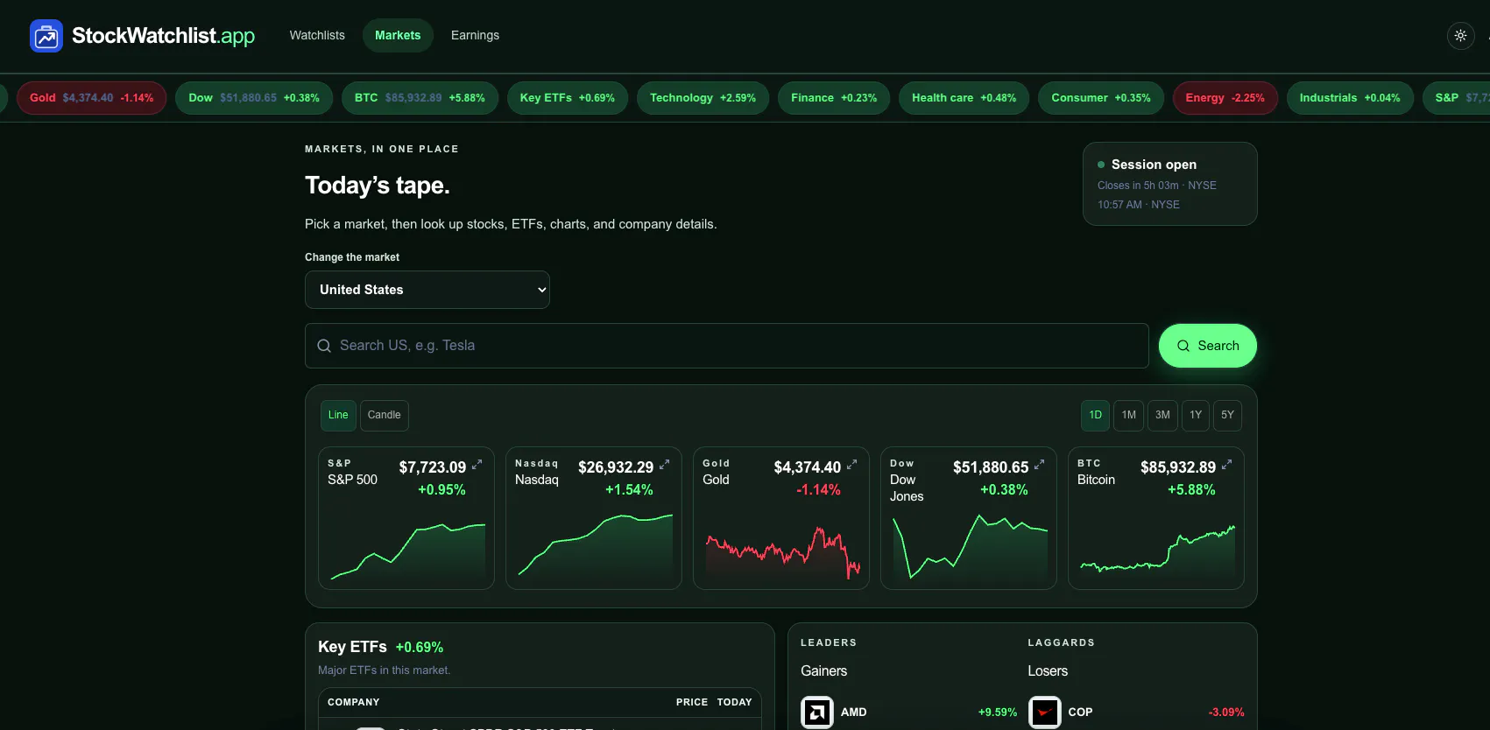Click the AMD gainer row name

(853, 712)
